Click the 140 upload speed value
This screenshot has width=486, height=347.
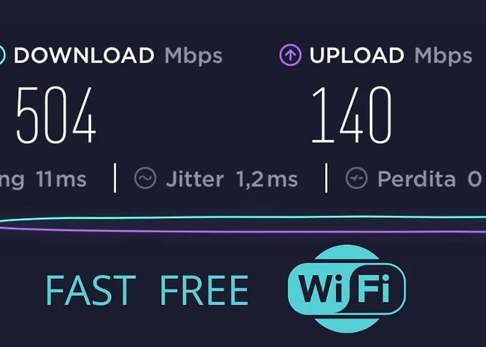click(351, 115)
